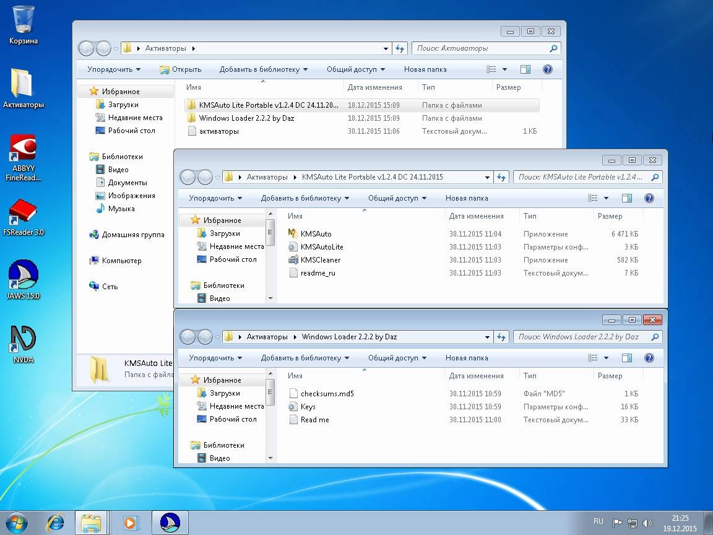Expand address history in the Windows Loader window
The image size is (713, 535).
tap(487, 337)
